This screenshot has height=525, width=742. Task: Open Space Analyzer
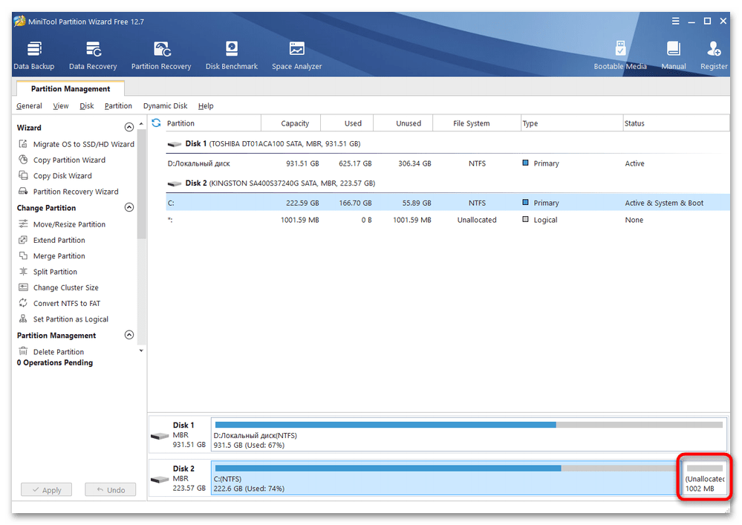click(x=297, y=56)
